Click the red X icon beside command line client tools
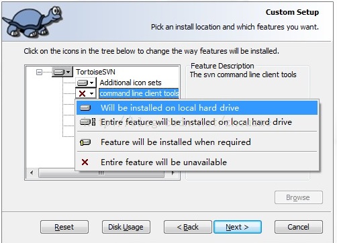This screenshot has height=243, width=337. [x=82, y=93]
